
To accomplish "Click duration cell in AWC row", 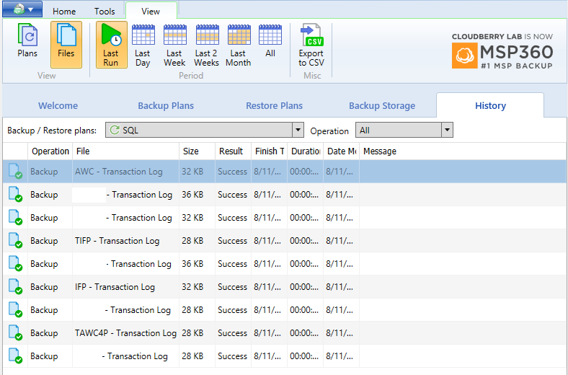I will coord(304,172).
